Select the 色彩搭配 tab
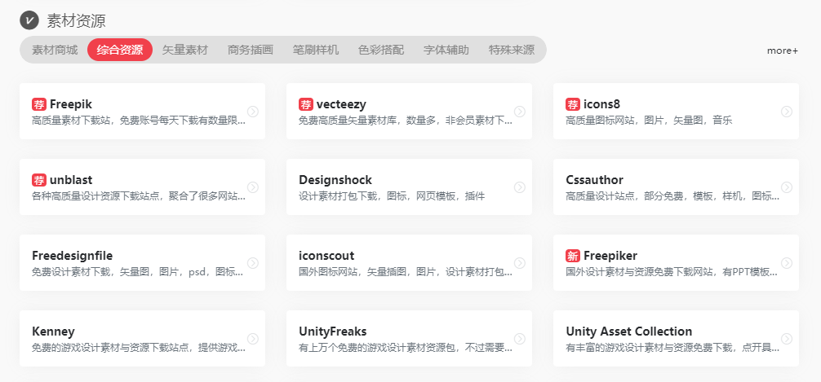821x382 pixels. [381, 50]
